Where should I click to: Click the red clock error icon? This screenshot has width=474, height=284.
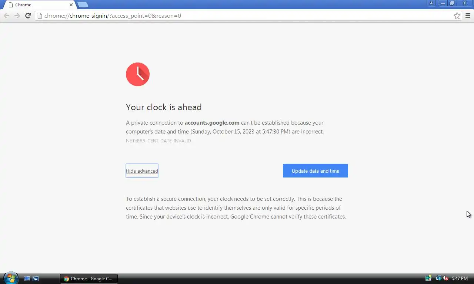click(138, 74)
